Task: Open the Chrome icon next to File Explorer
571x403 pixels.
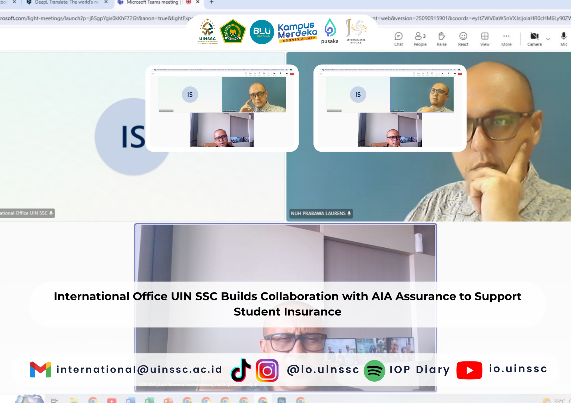Action: tap(93, 400)
